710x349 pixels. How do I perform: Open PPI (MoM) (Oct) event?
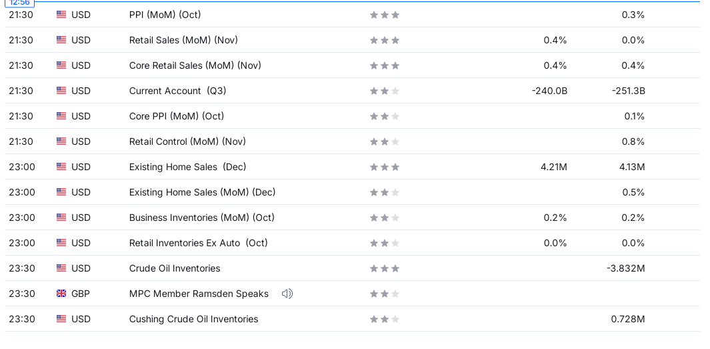(165, 15)
